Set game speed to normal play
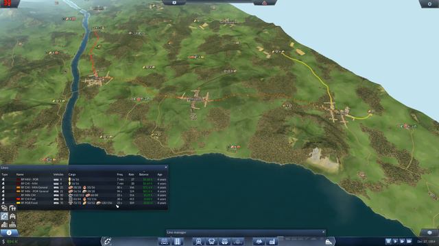 (x=395, y=241)
